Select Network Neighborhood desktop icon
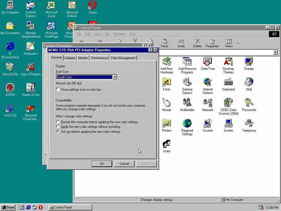The image size is (281, 211). [31, 30]
